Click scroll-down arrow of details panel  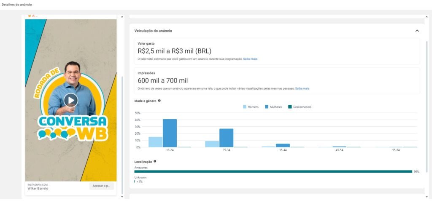tap(427, 196)
